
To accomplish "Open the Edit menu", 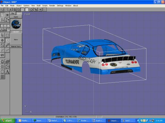I will coord(7,5).
